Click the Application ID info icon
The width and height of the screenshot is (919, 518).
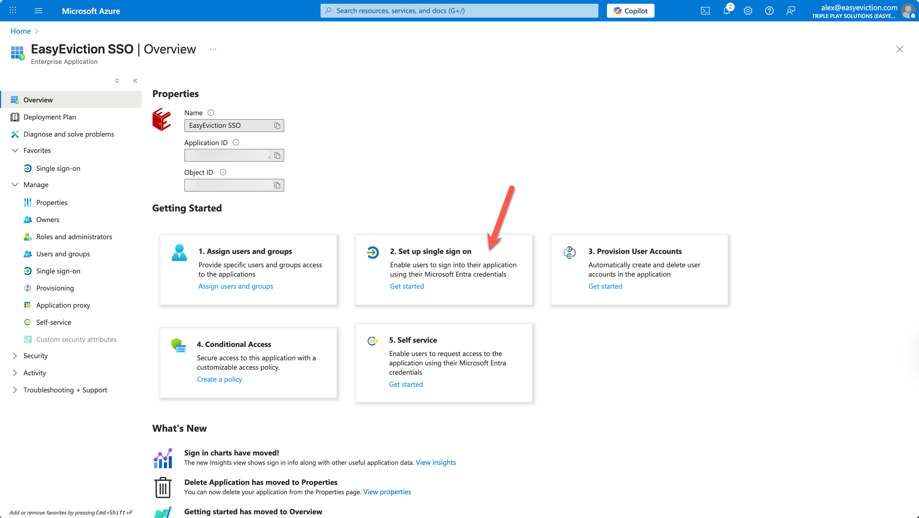[x=236, y=142]
